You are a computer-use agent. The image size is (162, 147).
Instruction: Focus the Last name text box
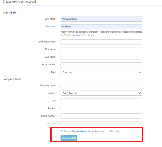[101, 57]
